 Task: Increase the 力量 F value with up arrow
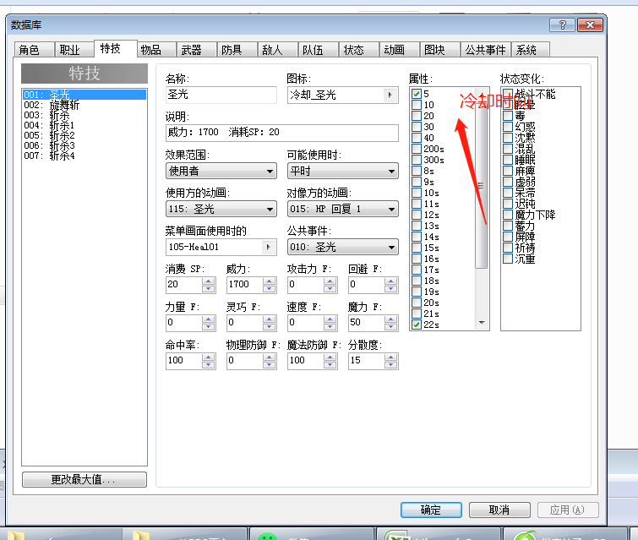click(x=209, y=319)
